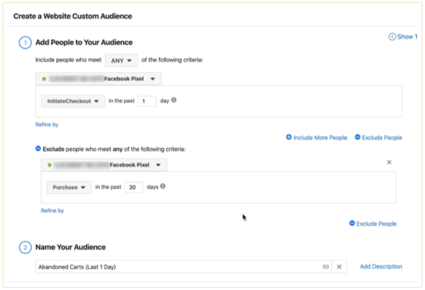The image size is (425, 290).
Task: Click info icon next to 1 day
Action: tap(174, 101)
